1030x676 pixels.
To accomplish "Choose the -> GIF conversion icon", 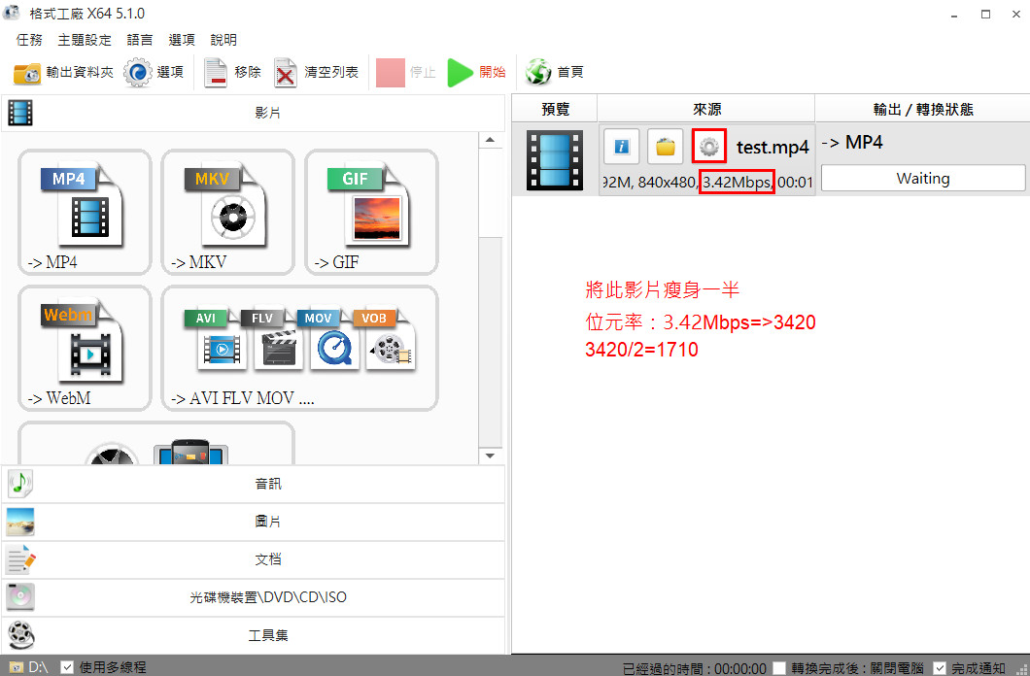I will (x=371, y=212).
